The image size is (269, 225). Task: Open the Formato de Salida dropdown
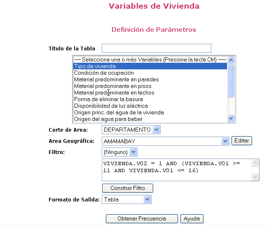[127, 200]
